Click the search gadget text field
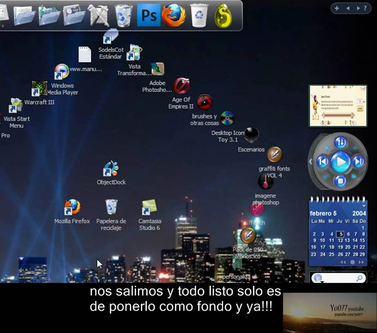377x333 pixels. pos(340,278)
